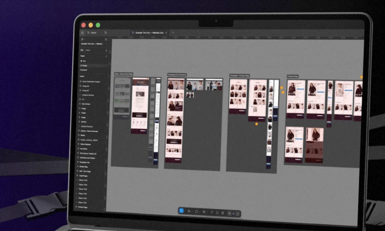Add a new page with plus button

(x=106, y=56)
